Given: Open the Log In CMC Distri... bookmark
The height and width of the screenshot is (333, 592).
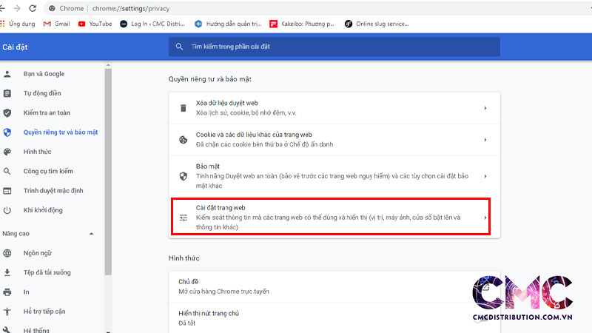Looking at the screenshot, I should point(152,24).
